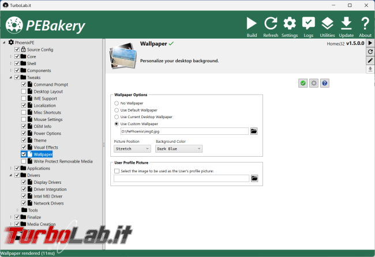Collapse the PhoenixPE root node
This screenshot has height=257, width=375.
(x=4, y=43)
